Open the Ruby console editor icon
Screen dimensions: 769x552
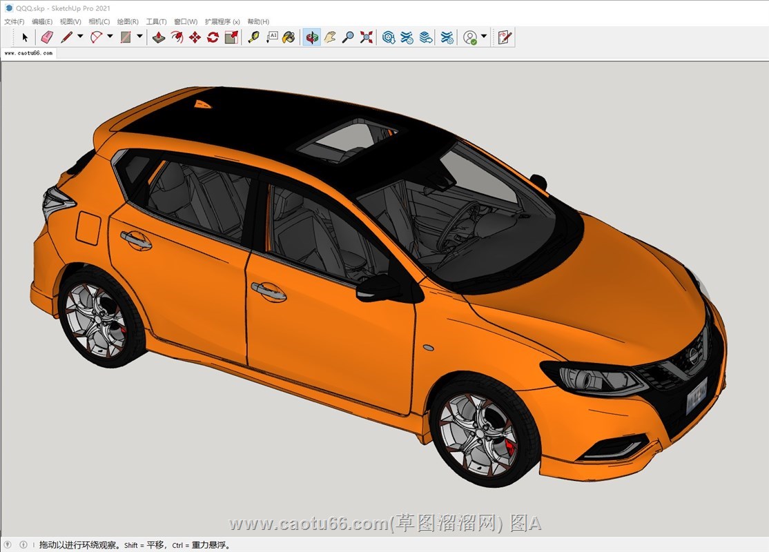[x=505, y=37]
